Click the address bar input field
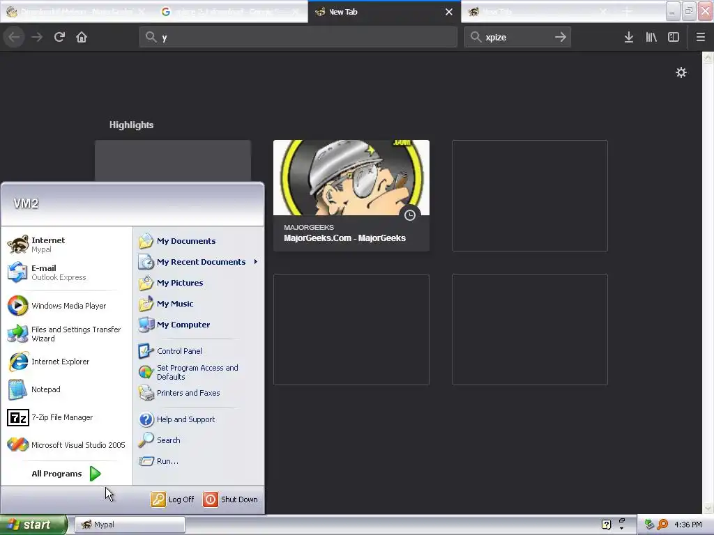This screenshot has width=714, height=535. 298,37
